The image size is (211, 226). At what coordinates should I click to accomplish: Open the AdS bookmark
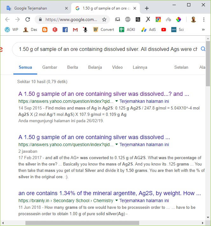148,30
